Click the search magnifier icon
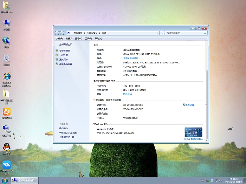 (205, 33)
